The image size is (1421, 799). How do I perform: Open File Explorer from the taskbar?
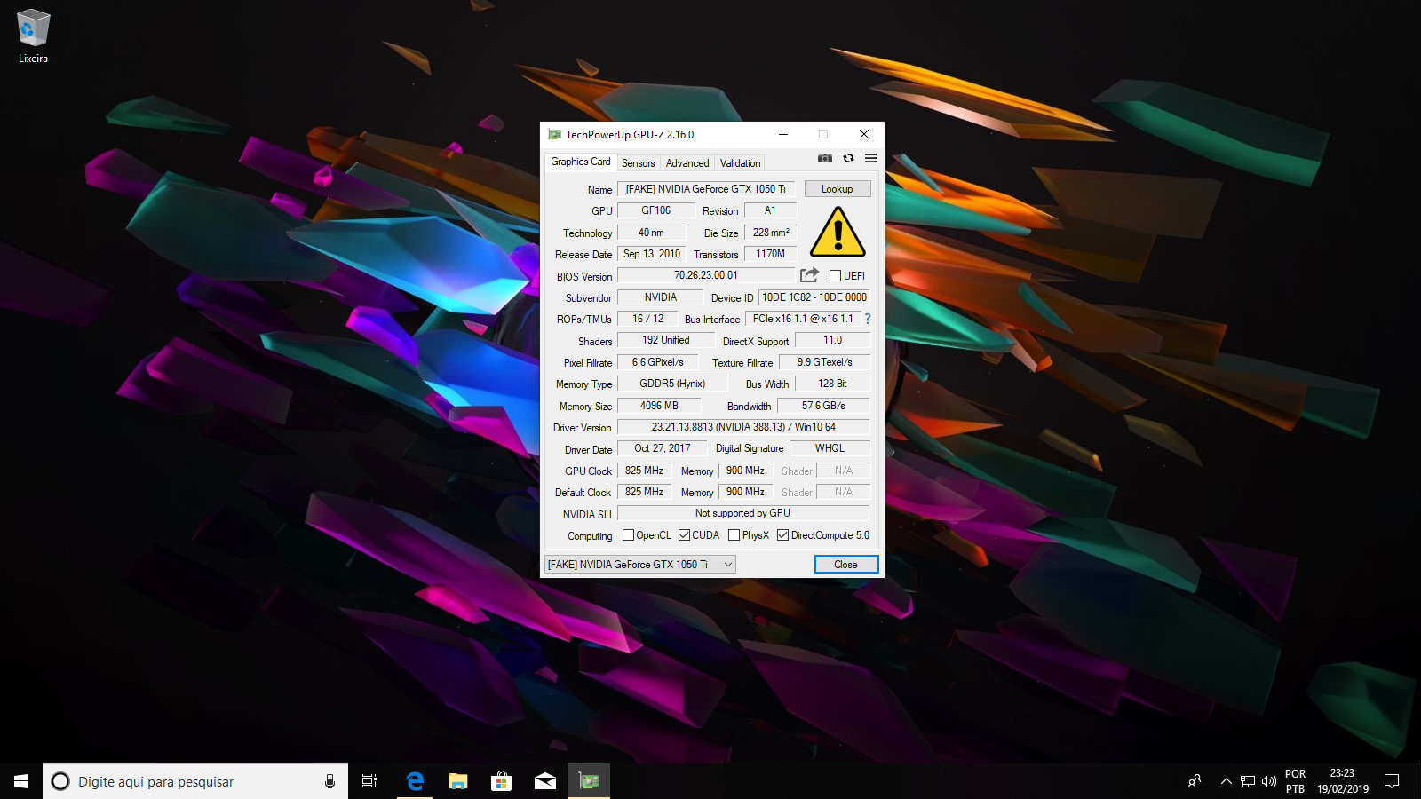click(x=457, y=781)
